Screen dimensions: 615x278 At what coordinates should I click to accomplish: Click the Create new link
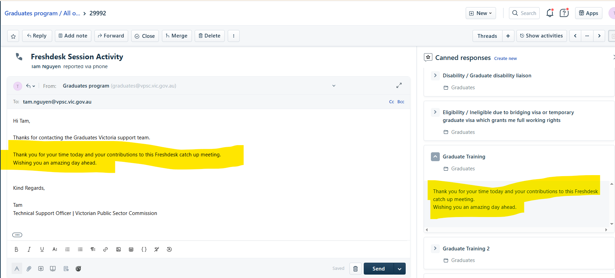(x=505, y=59)
